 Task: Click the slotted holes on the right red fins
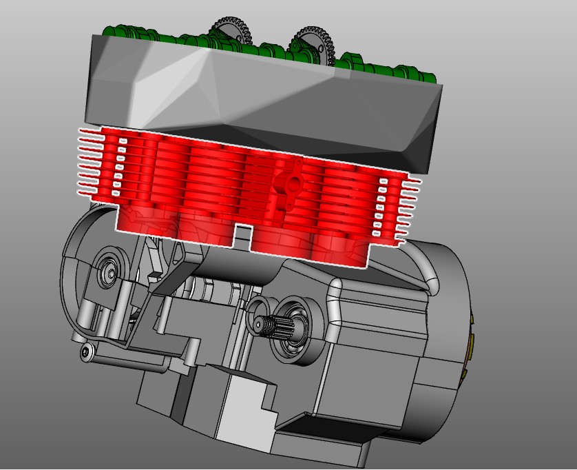381,207
